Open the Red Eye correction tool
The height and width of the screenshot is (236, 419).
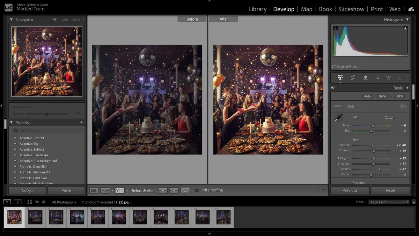(377, 78)
